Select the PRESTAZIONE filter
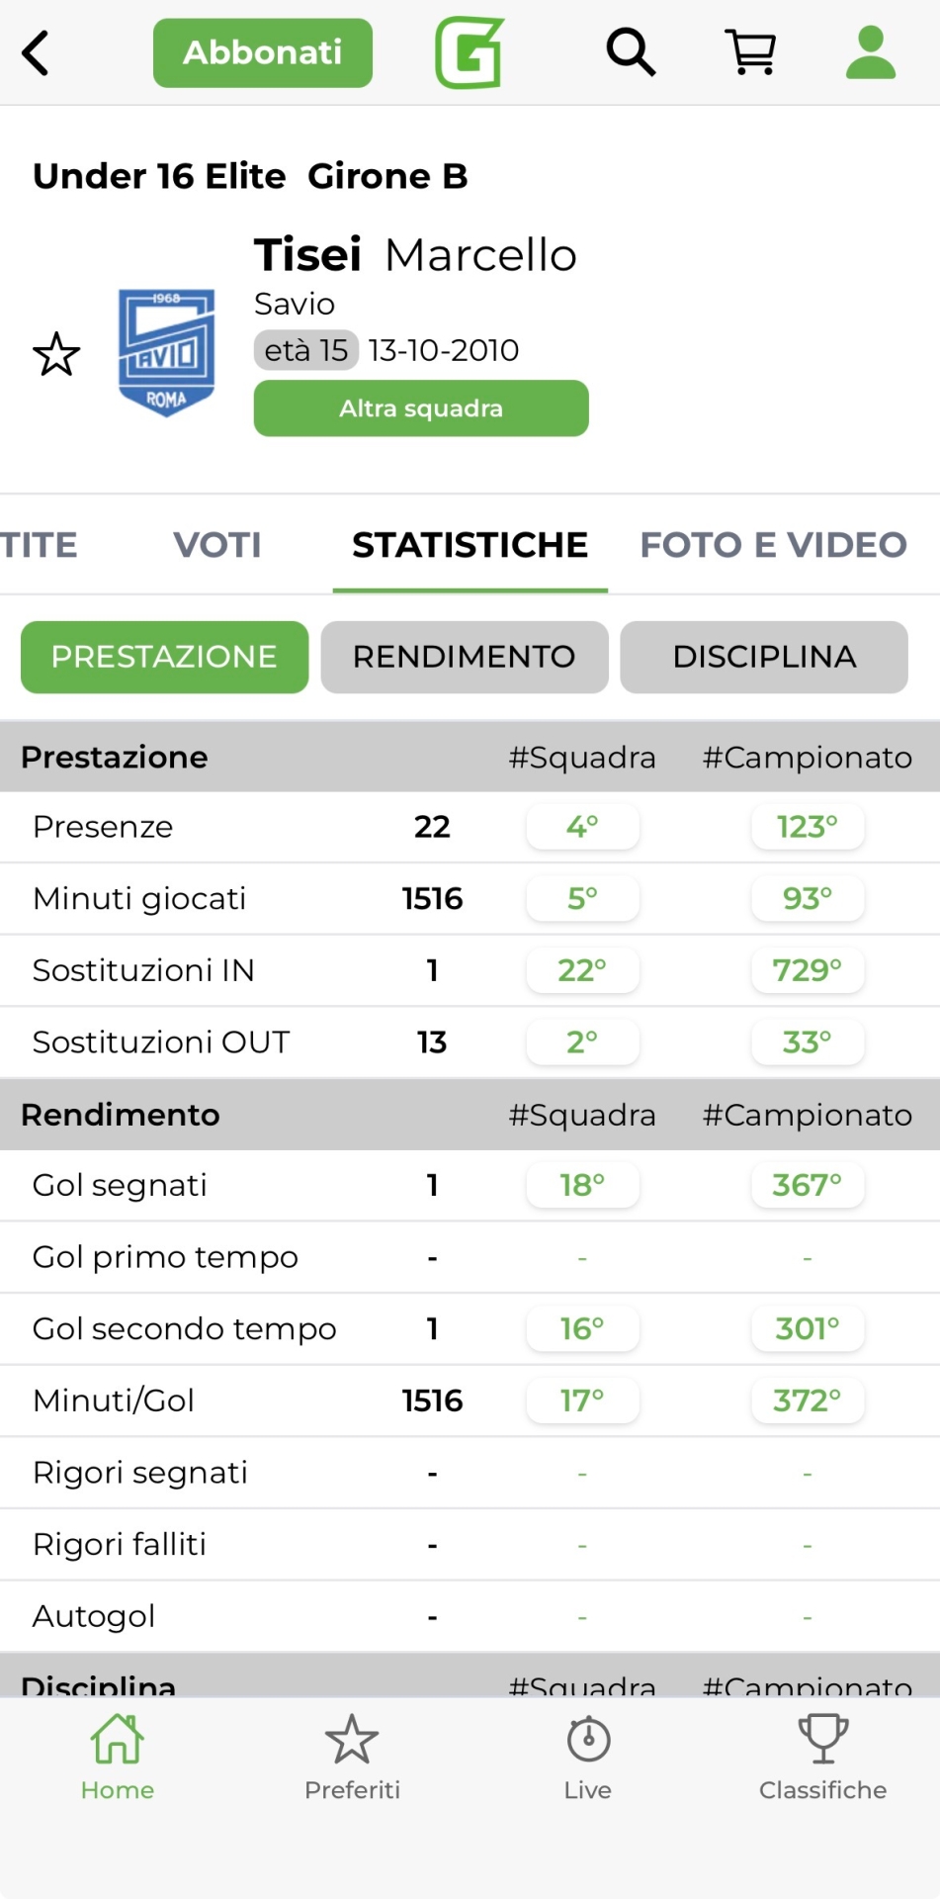The height and width of the screenshot is (1899, 940). point(164,657)
